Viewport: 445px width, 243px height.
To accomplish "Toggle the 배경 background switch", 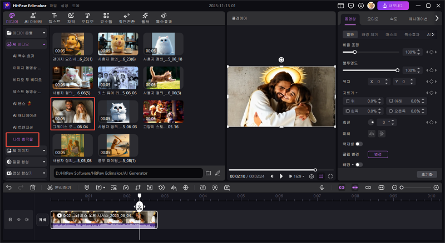I will click(x=359, y=165).
